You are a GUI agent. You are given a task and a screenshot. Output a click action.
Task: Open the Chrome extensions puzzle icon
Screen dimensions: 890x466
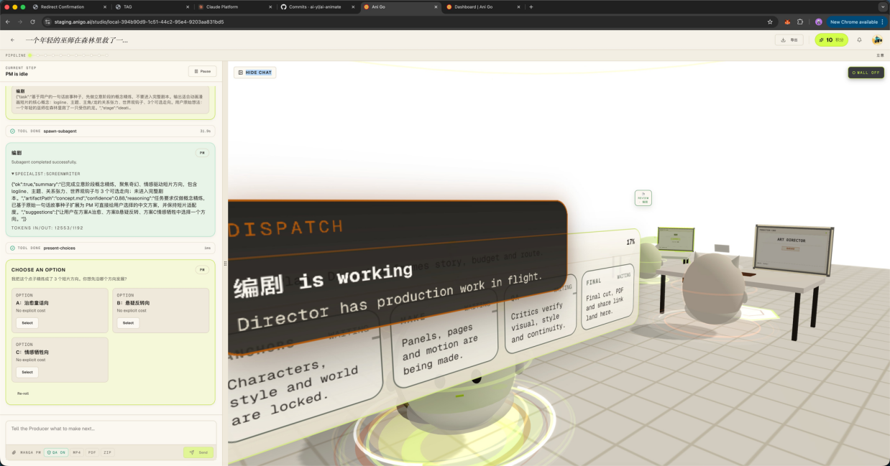click(800, 22)
